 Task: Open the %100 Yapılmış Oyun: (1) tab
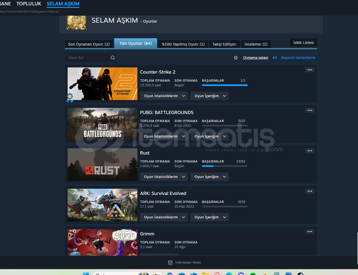pyautogui.click(x=183, y=44)
